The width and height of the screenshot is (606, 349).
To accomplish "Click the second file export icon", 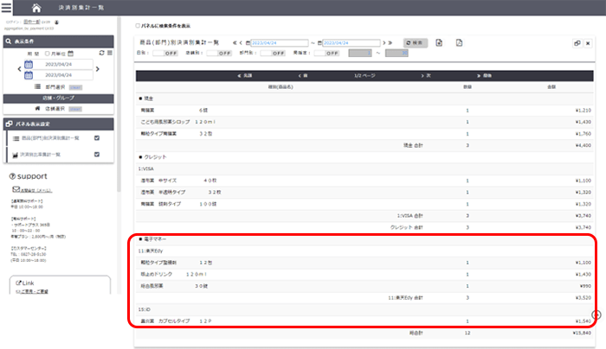I will tap(460, 42).
